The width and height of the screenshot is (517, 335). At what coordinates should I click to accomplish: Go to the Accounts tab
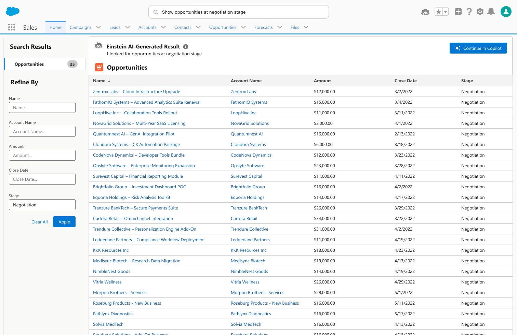pos(147,27)
